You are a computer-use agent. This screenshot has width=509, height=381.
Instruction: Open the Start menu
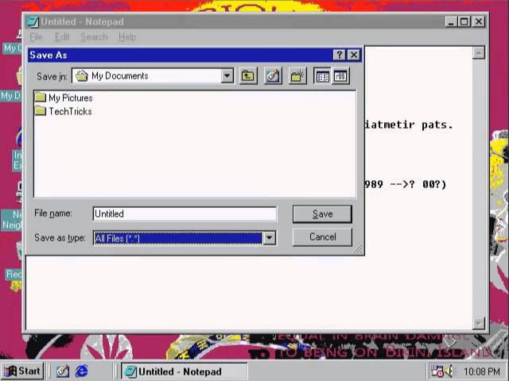click(22, 371)
